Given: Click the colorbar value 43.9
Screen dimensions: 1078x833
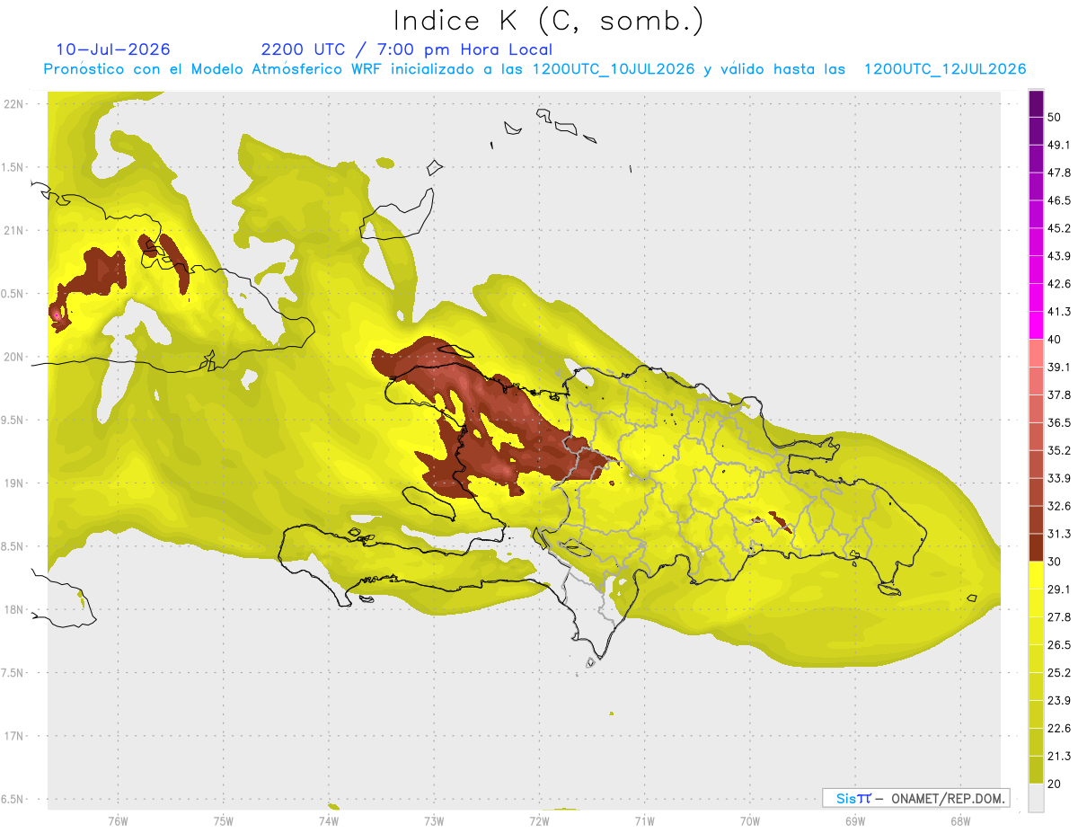Looking at the screenshot, I should click(x=1059, y=256).
